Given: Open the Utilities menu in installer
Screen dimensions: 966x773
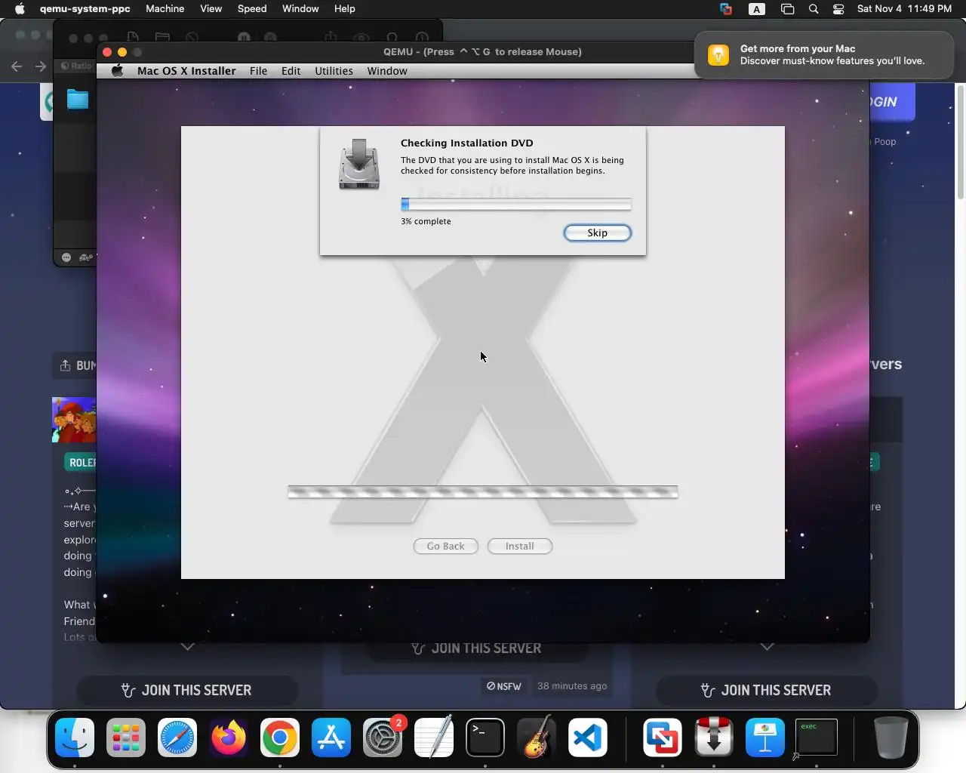Looking at the screenshot, I should [334, 71].
